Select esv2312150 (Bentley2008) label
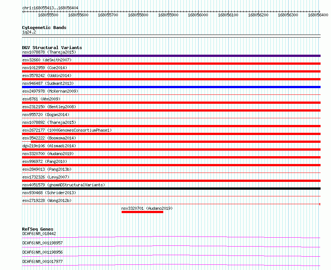 (49, 107)
